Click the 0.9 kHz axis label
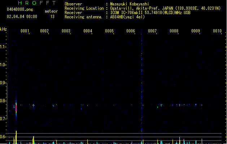Screen dimensions: 227x144 coord(3,83)
